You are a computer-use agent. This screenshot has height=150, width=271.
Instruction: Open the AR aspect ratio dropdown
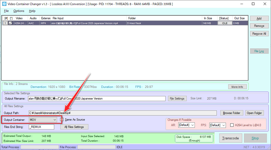click(x=186, y=125)
